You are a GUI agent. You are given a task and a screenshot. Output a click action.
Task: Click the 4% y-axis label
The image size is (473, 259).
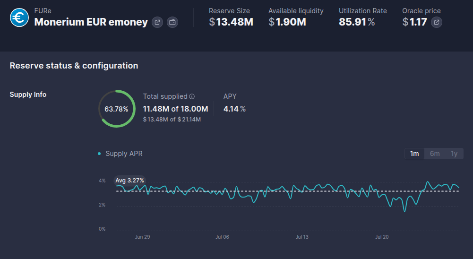tap(102, 181)
